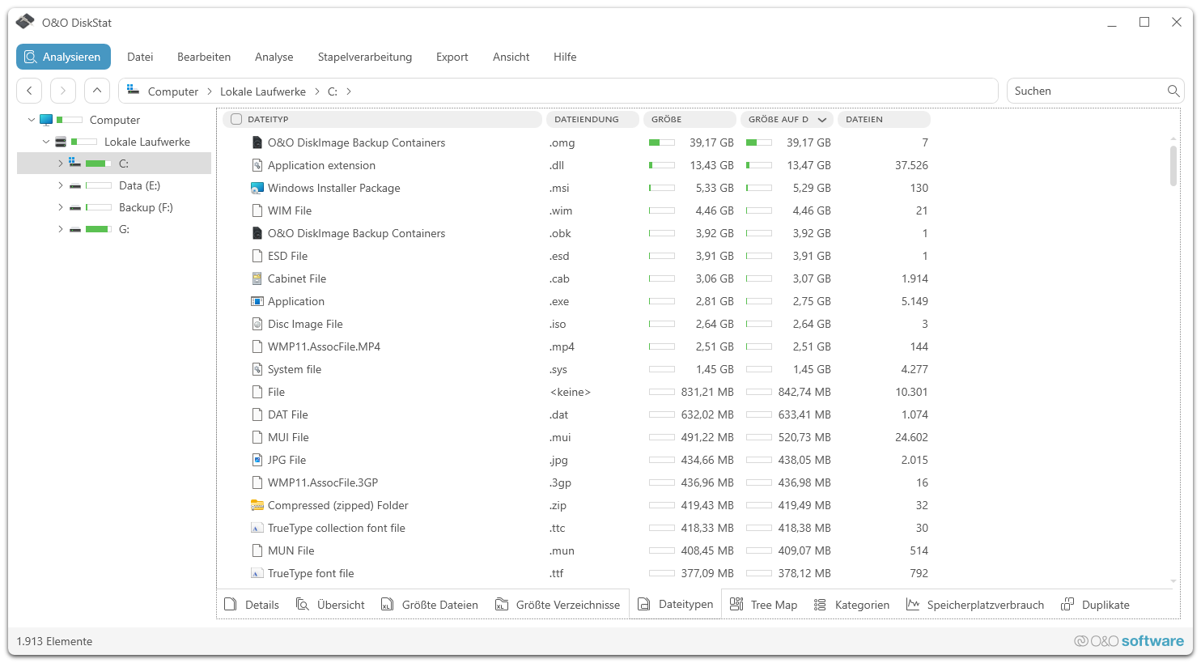Click the Lokale Laufwerke drives icon

pos(61,142)
